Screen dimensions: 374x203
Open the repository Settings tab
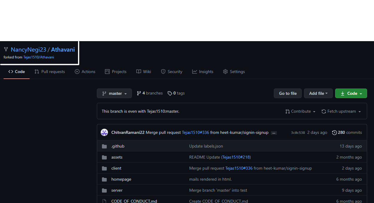(234, 72)
